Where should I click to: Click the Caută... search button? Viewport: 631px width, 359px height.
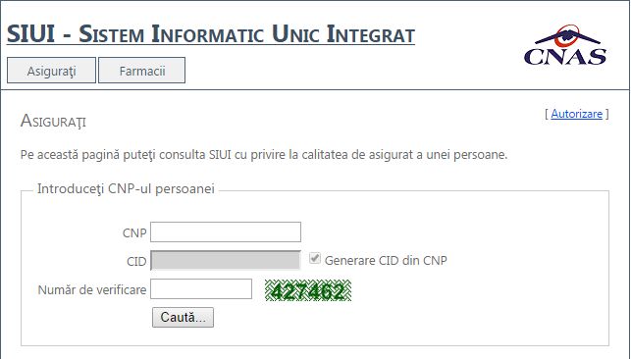pos(184,318)
